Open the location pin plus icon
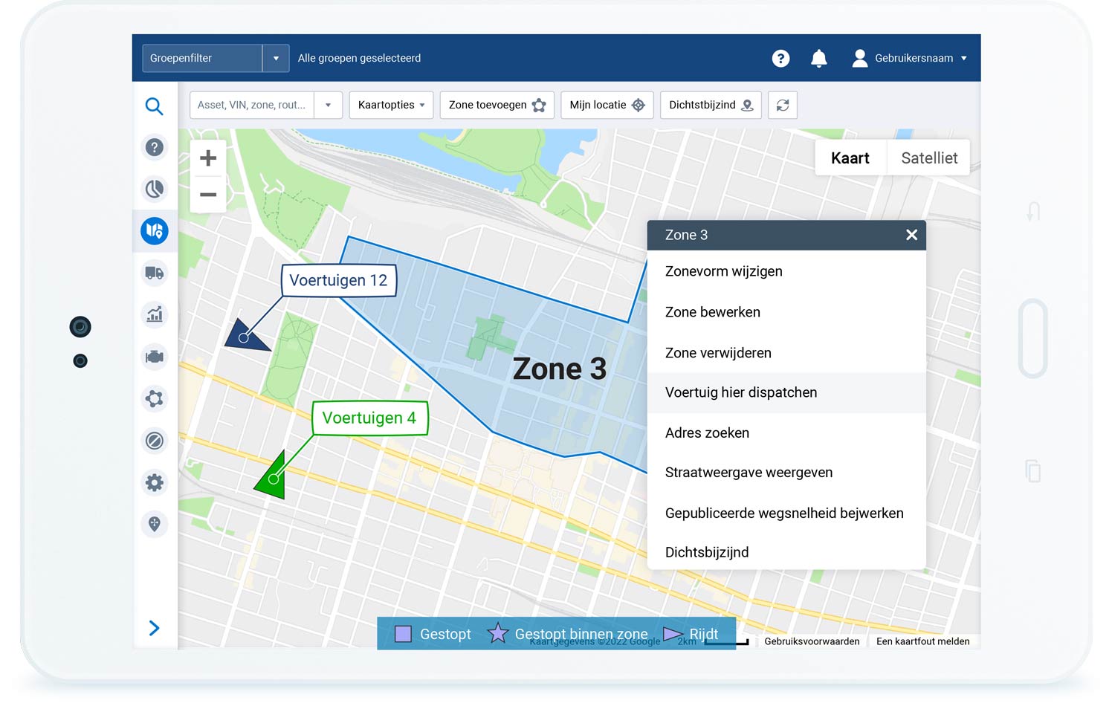The image size is (1112, 703). [x=154, y=524]
